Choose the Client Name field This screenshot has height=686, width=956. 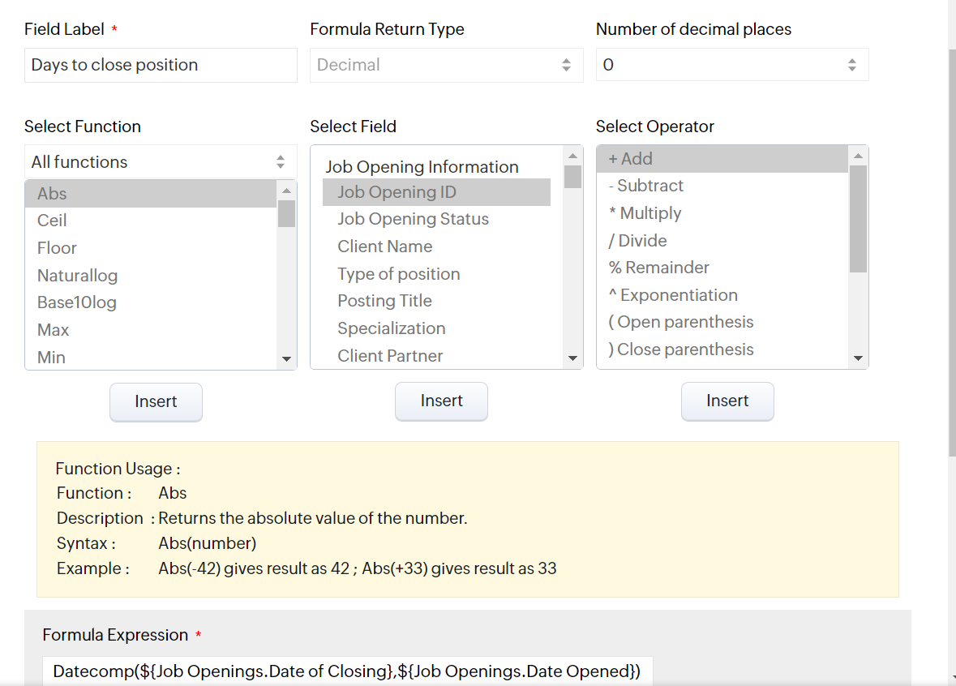(x=384, y=247)
